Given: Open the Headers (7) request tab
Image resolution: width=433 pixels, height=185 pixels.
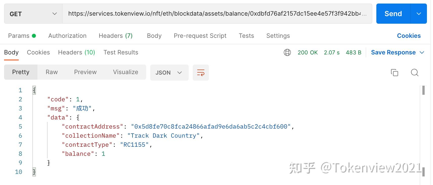Looking at the screenshot, I should [x=115, y=36].
